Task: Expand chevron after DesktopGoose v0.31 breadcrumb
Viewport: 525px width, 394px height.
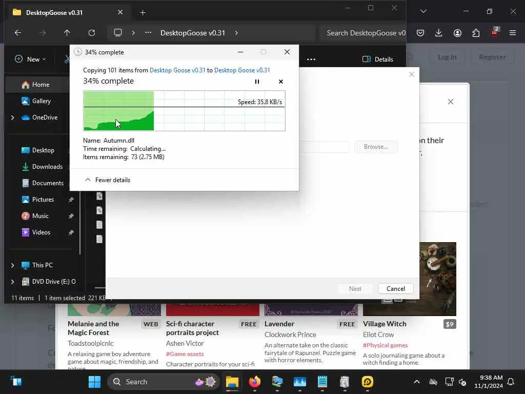Action: point(236,33)
